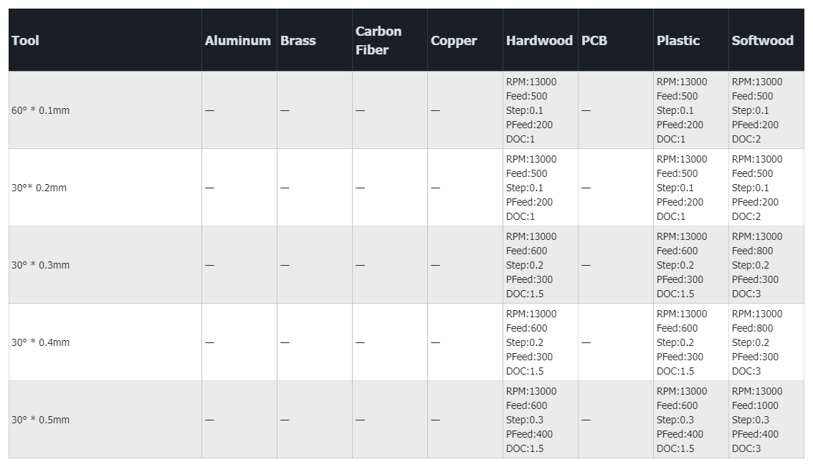
Task: Select the Brass column header
Action: click(298, 41)
